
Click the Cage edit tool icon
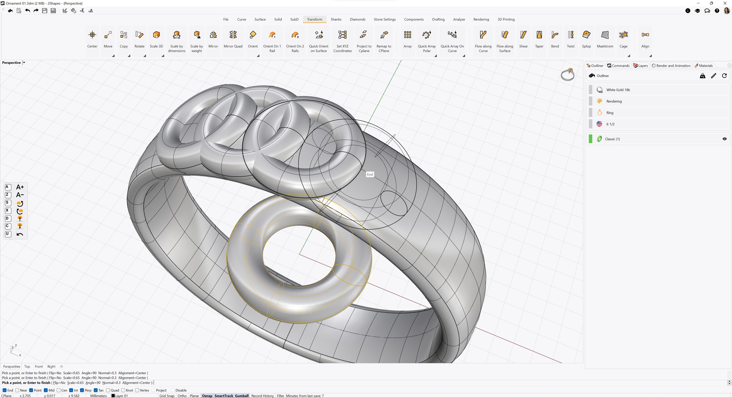[623, 35]
